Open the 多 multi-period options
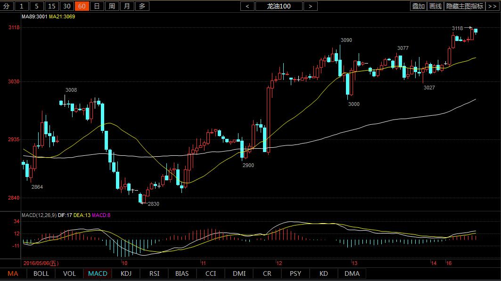The image size is (501, 281). [x=142, y=6]
